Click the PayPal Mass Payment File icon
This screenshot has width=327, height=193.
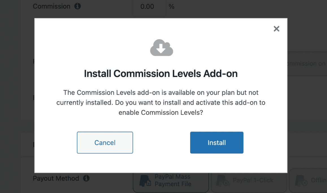tap(145, 180)
